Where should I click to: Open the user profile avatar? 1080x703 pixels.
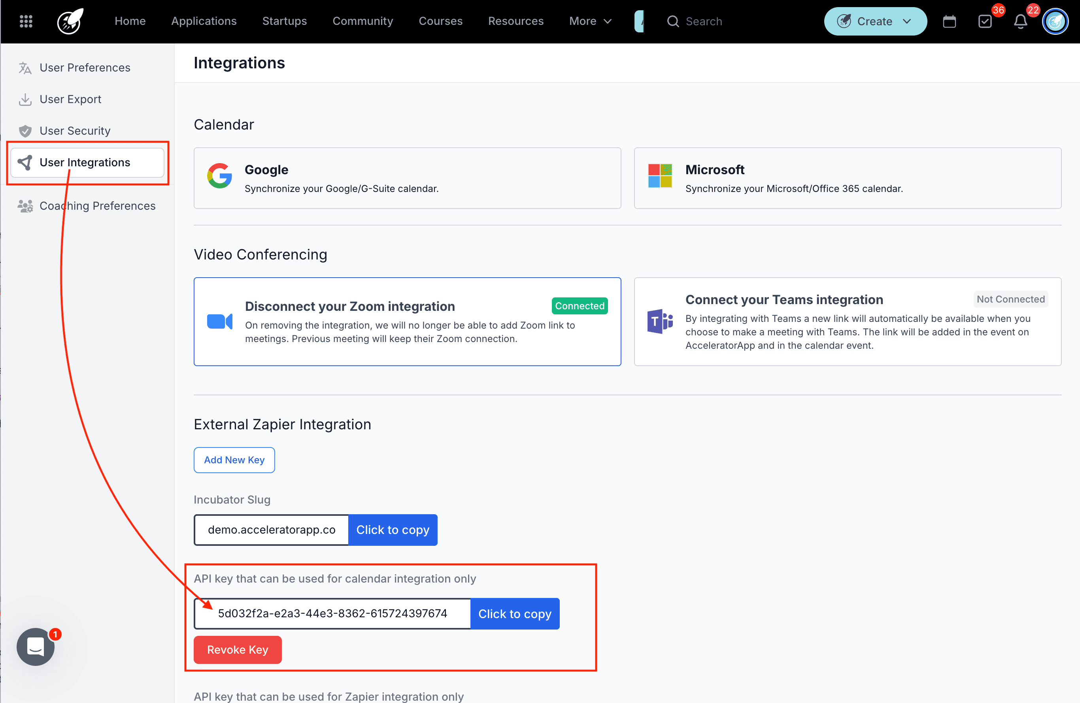pyautogui.click(x=1055, y=21)
